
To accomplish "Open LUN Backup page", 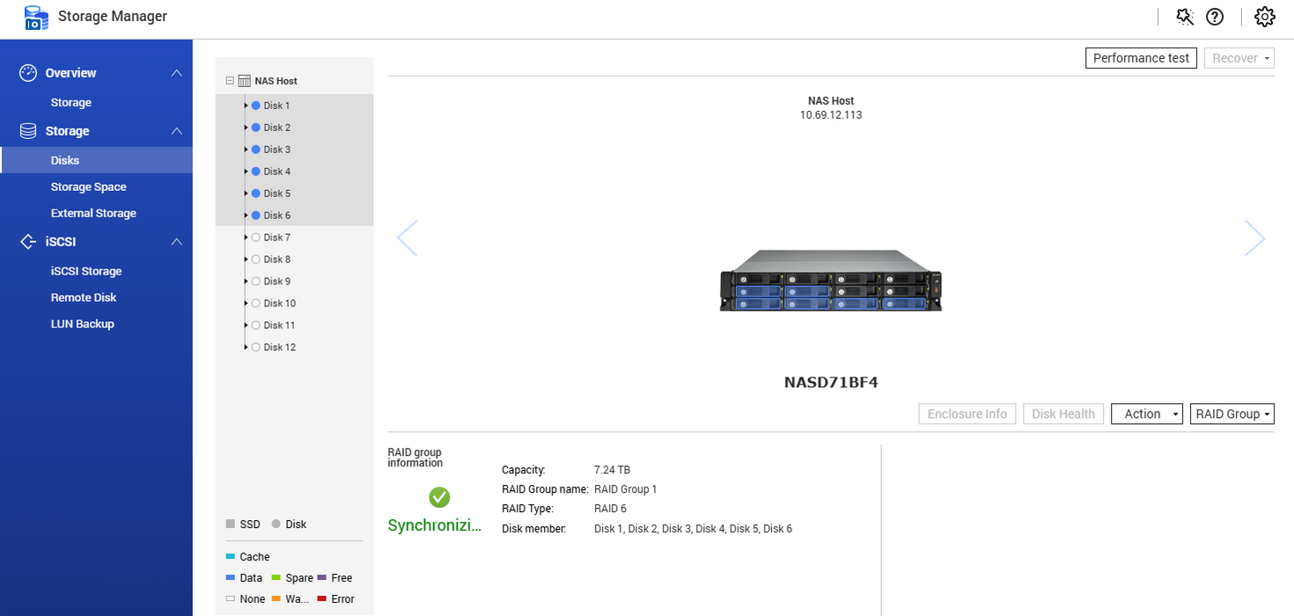I will pyautogui.click(x=83, y=324).
